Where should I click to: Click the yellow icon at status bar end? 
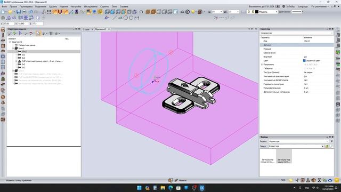[x=337, y=180]
